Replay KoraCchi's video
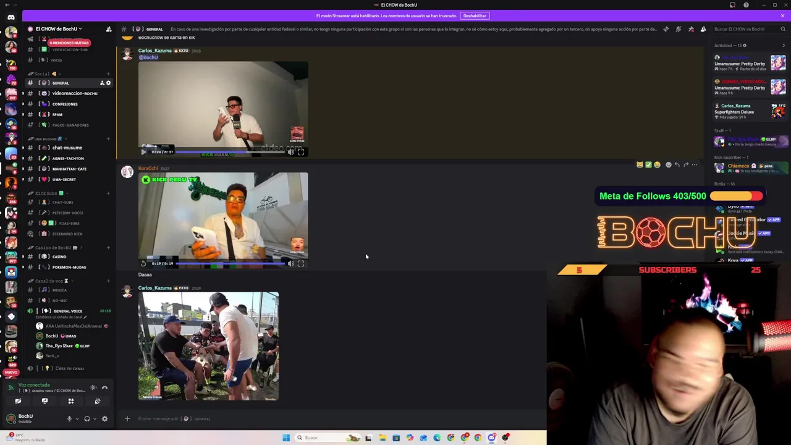 tap(143, 264)
